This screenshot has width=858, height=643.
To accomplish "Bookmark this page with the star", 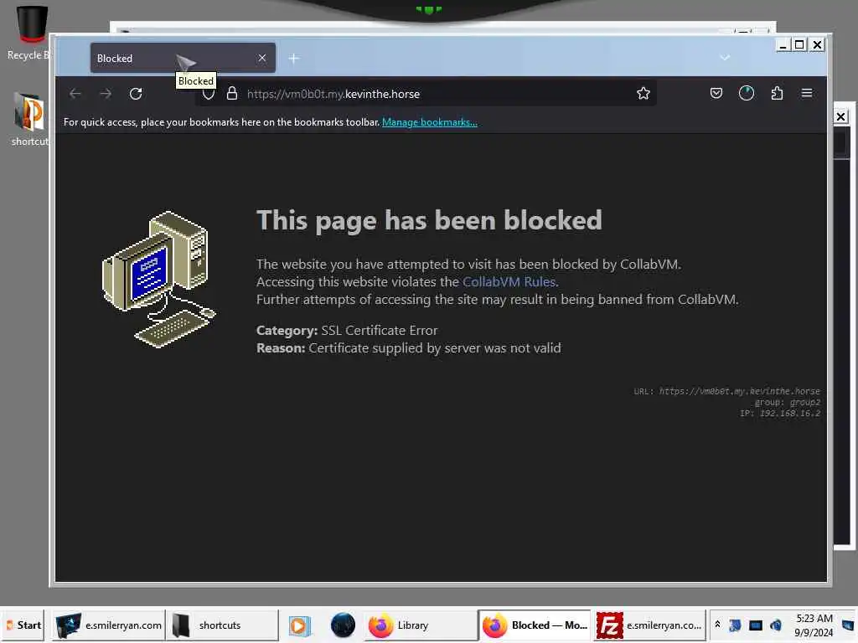I will (x=643, y=94).
